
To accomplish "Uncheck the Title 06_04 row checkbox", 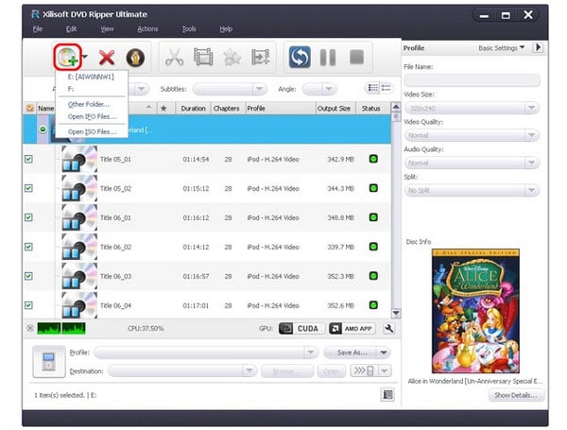I will click(28, 305).
